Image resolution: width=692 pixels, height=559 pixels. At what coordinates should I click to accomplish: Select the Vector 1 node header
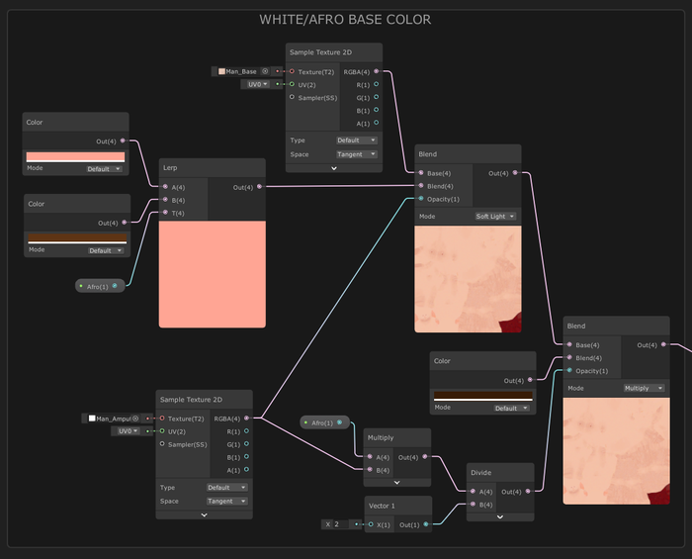coord(398,506)
